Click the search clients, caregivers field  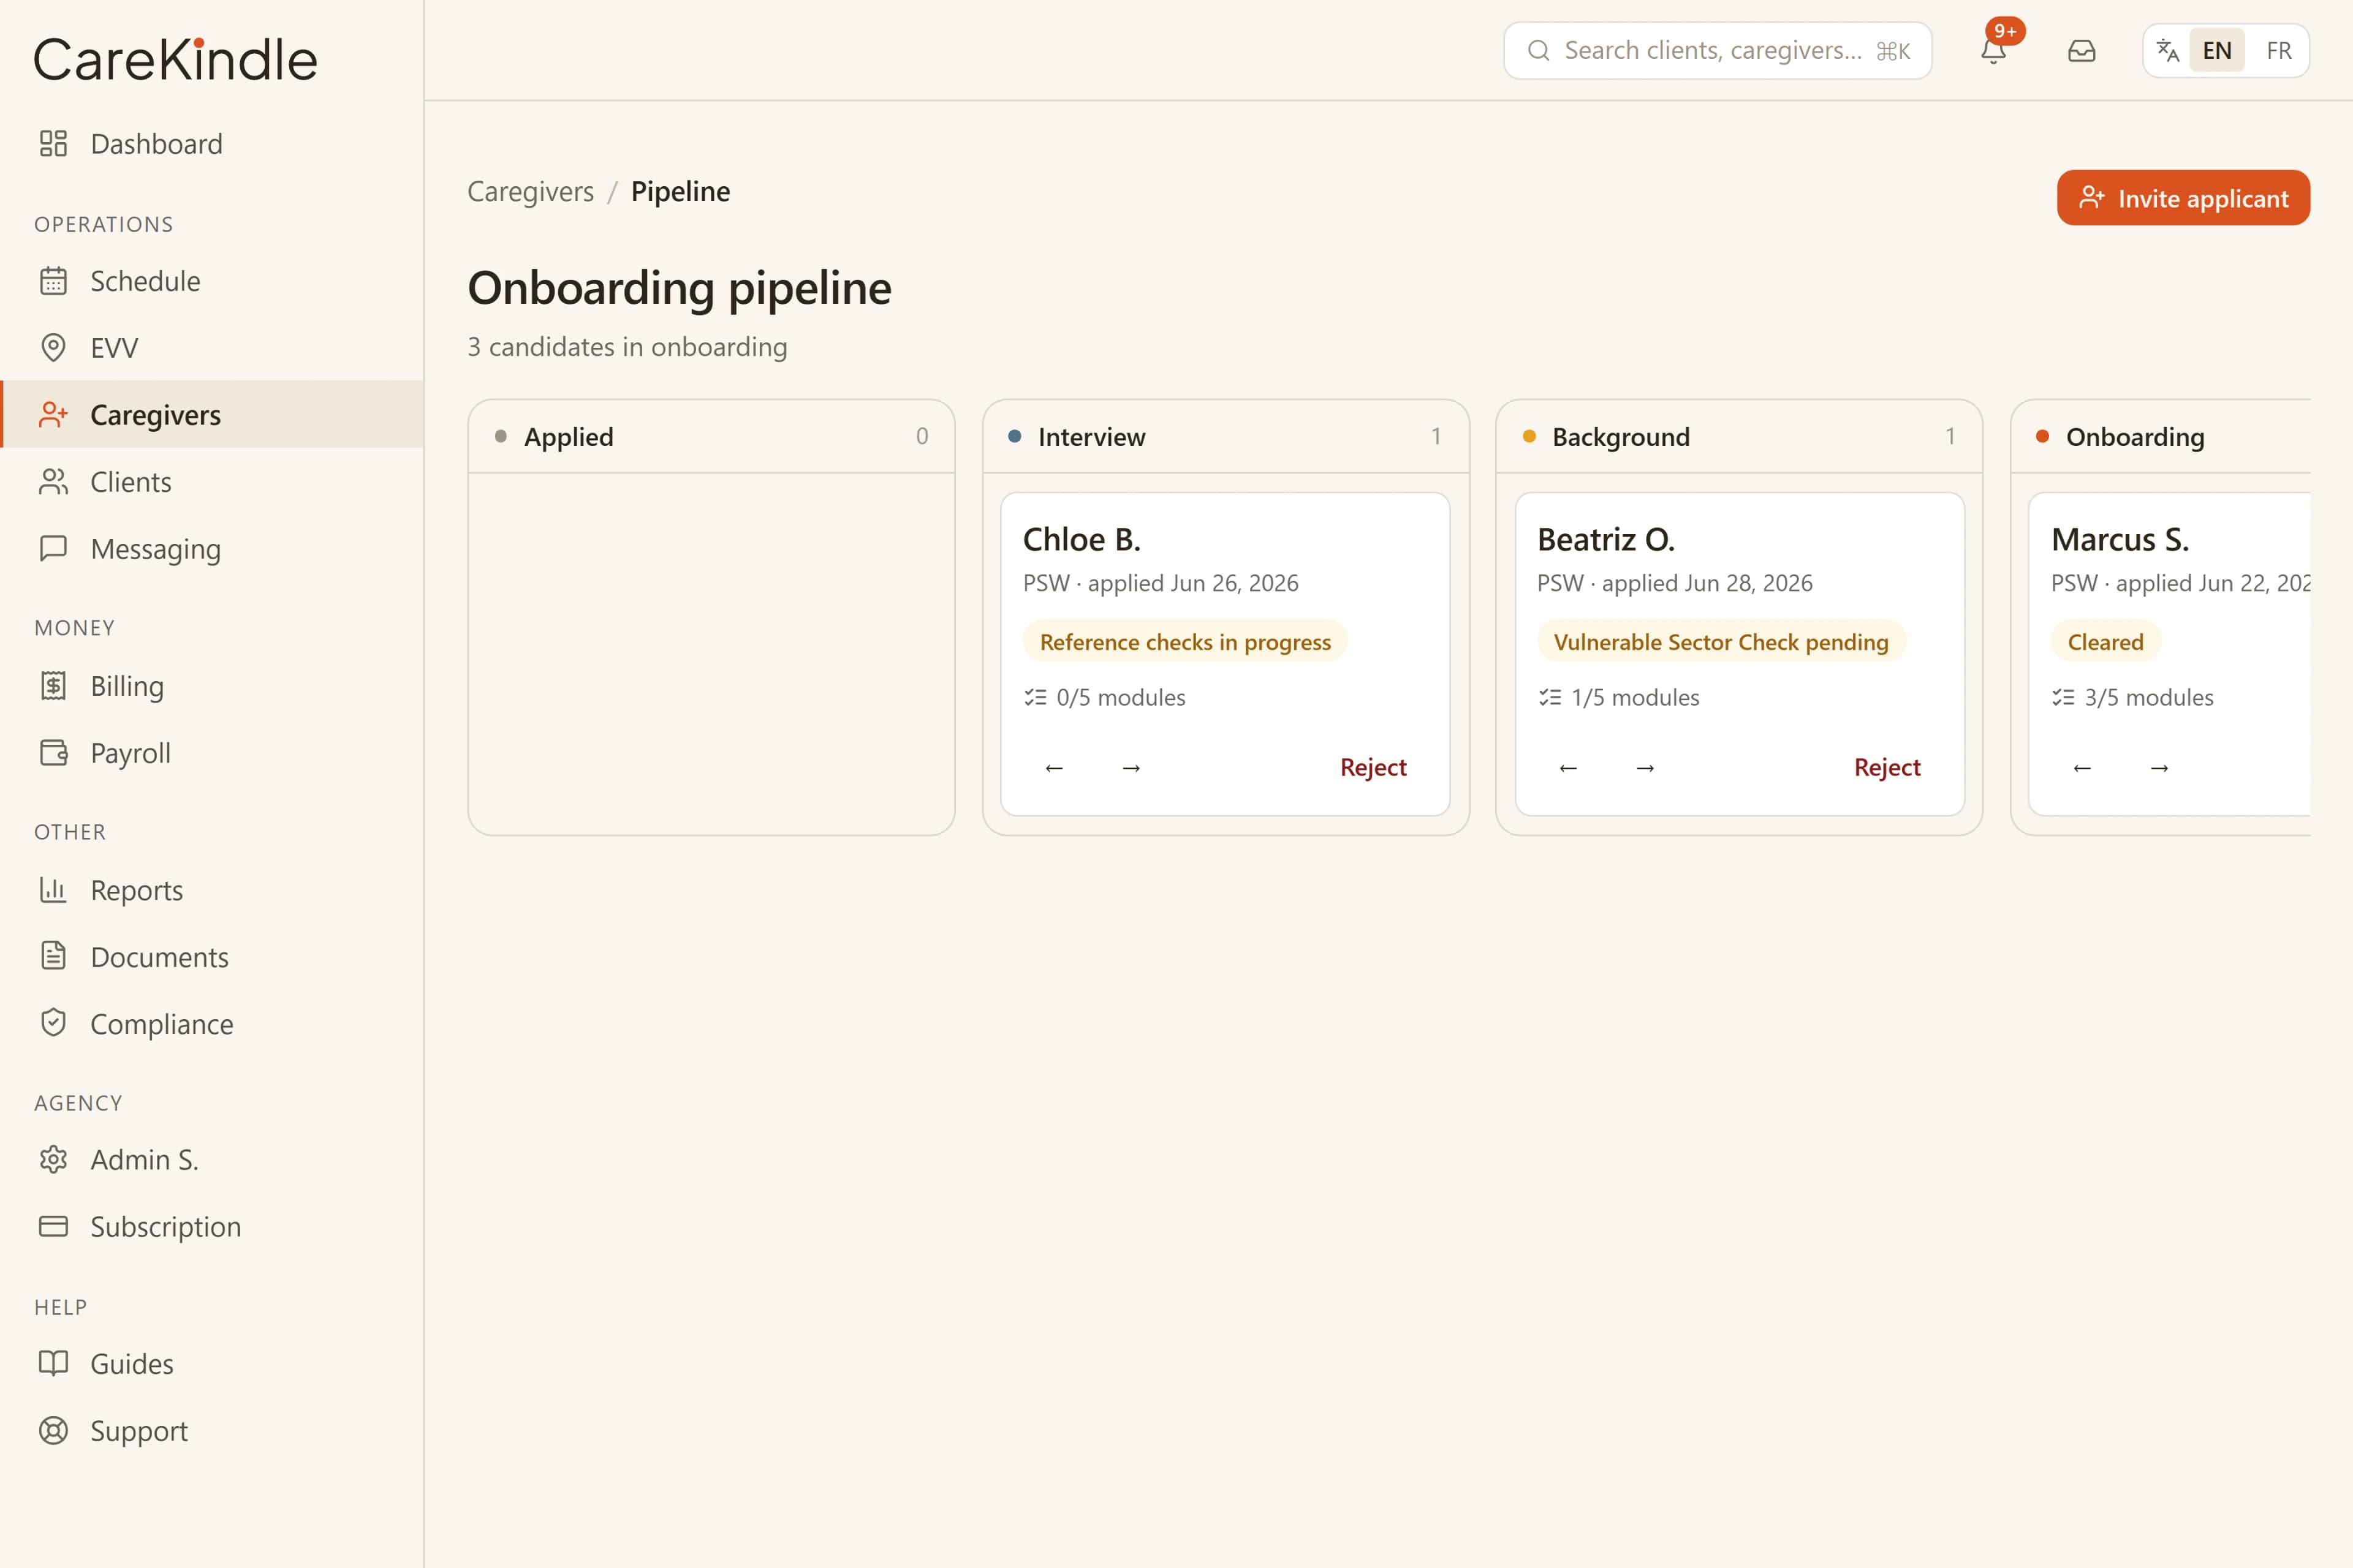click(1717, 50)
